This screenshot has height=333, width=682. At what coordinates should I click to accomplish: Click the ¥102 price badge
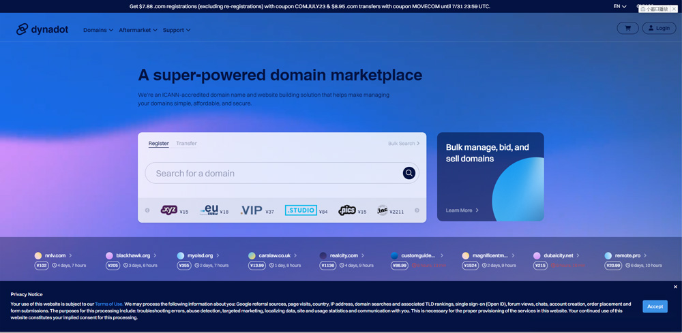point(42,266)
